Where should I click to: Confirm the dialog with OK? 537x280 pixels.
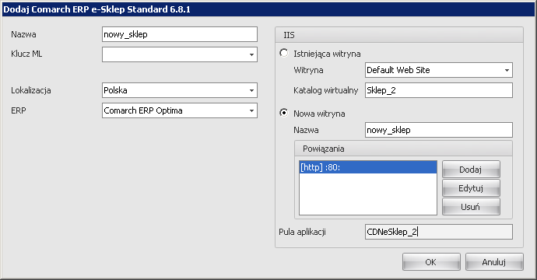(x=431, y=262)
